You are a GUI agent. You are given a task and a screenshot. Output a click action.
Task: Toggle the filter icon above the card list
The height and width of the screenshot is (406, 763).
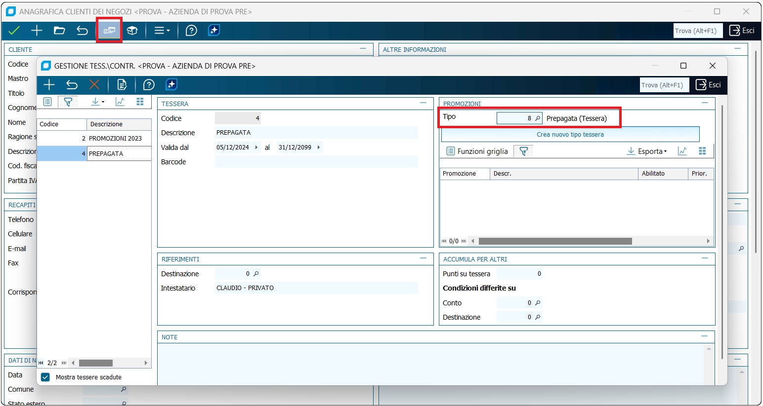[68, 102]
